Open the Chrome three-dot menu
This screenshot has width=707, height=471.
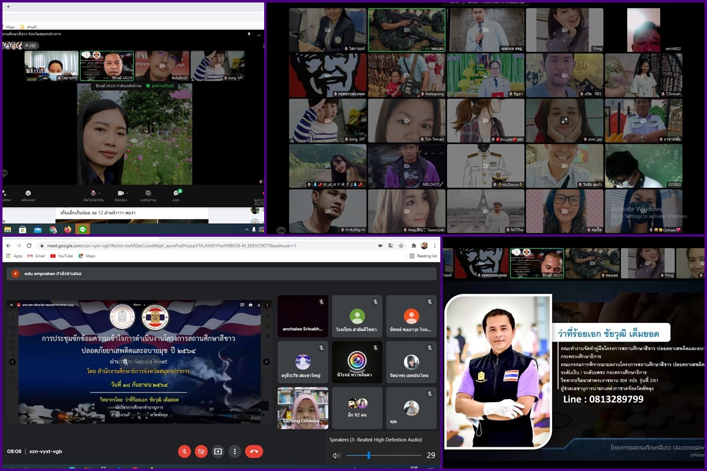(x=435, y=245)
